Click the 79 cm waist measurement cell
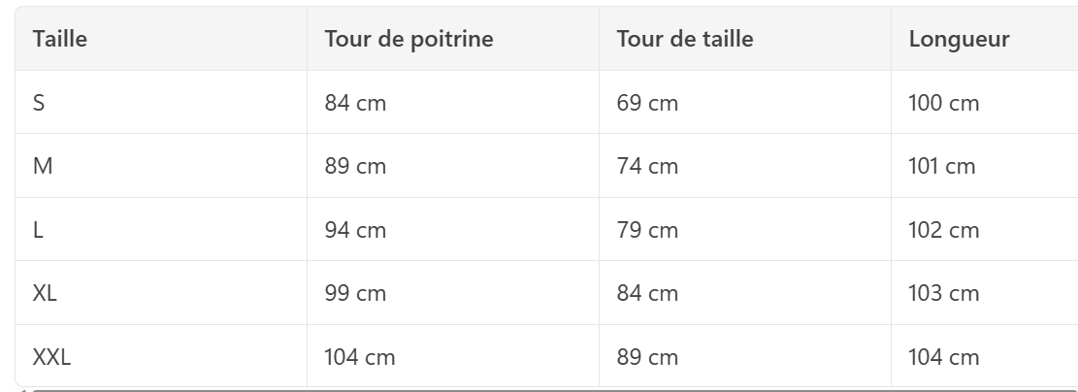 pos(745,230)
